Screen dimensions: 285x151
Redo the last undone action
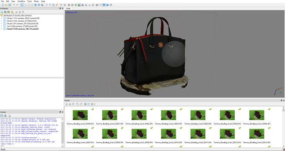18,5
